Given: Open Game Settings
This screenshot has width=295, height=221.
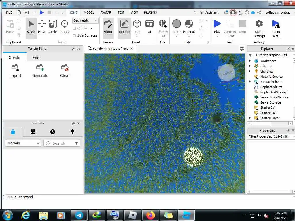Looking at the screenshot, I should point(259,28).
